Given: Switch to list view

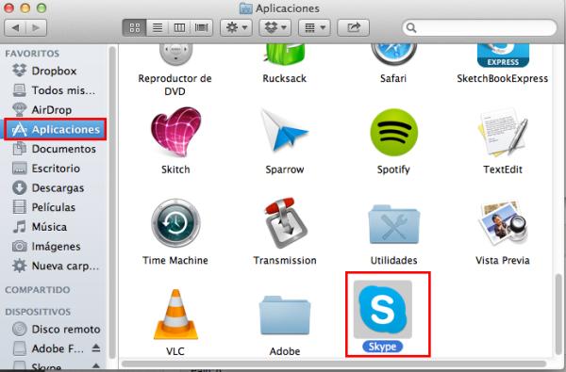Looking at the screenshot, I should coord(158,27).
